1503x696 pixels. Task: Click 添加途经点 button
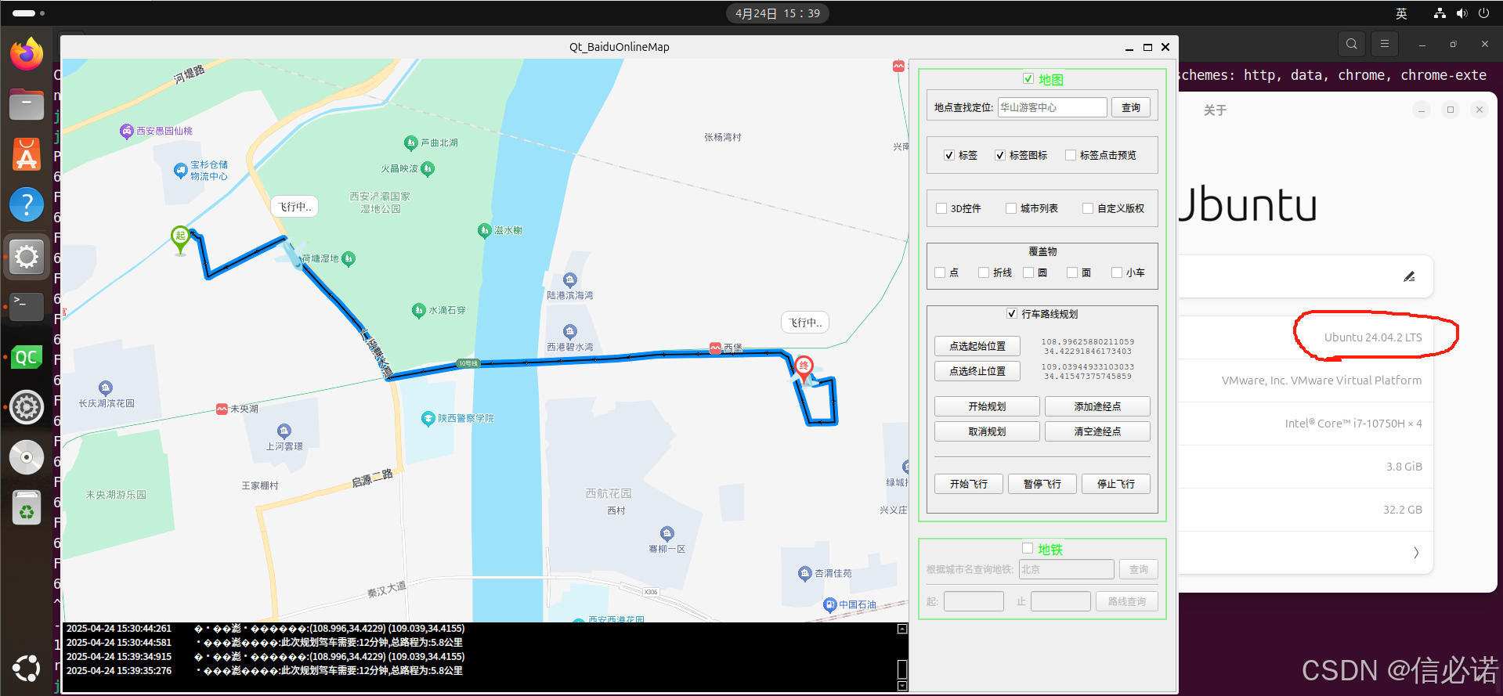click(1097, 406)
